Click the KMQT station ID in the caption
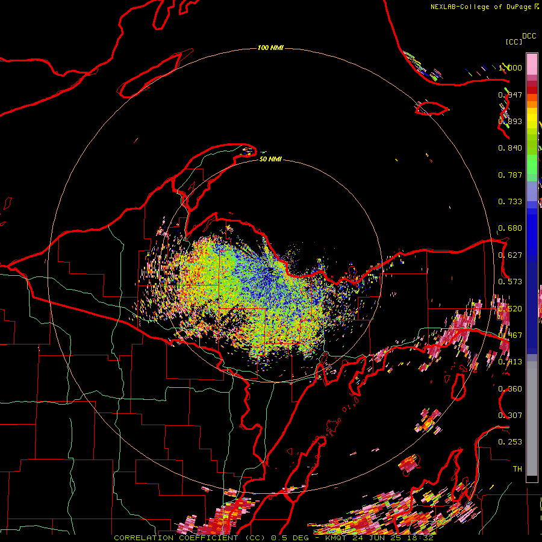 [335, 538]
